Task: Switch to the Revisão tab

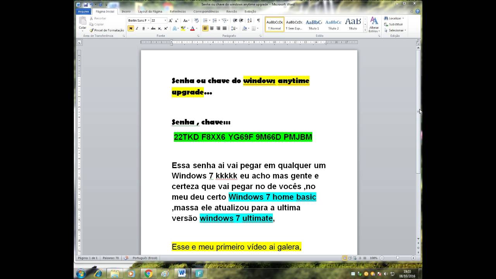Action: (x=232, y=12)
